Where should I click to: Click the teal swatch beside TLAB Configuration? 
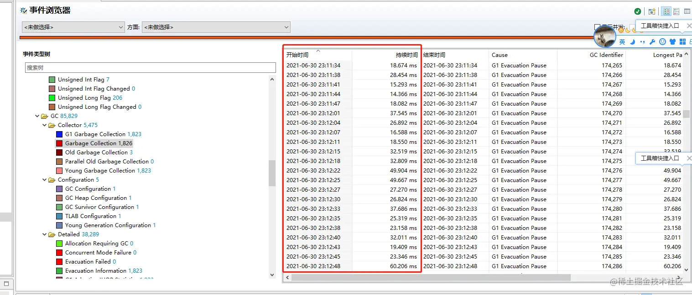59,216
